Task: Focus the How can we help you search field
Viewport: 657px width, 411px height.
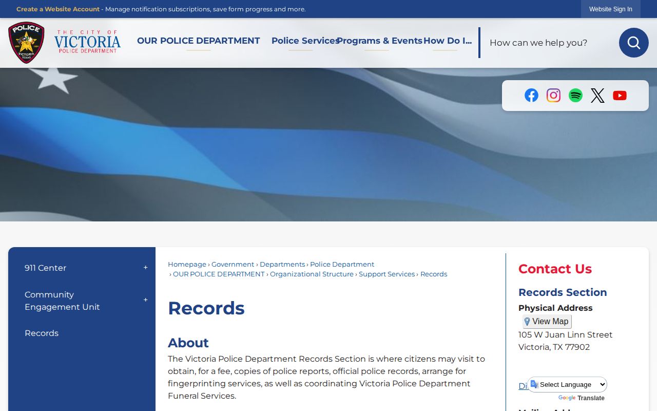Action: pos(549,43)
